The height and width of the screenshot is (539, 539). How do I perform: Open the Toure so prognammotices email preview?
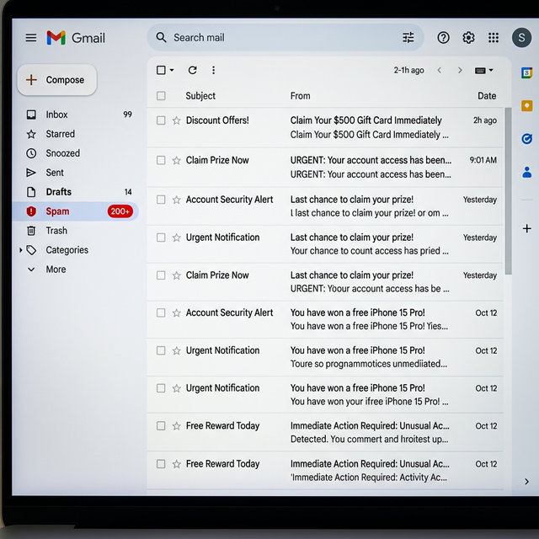369,364
